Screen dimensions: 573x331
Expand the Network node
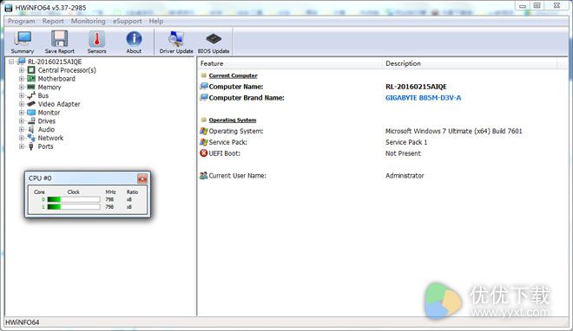tap(22, 138)
